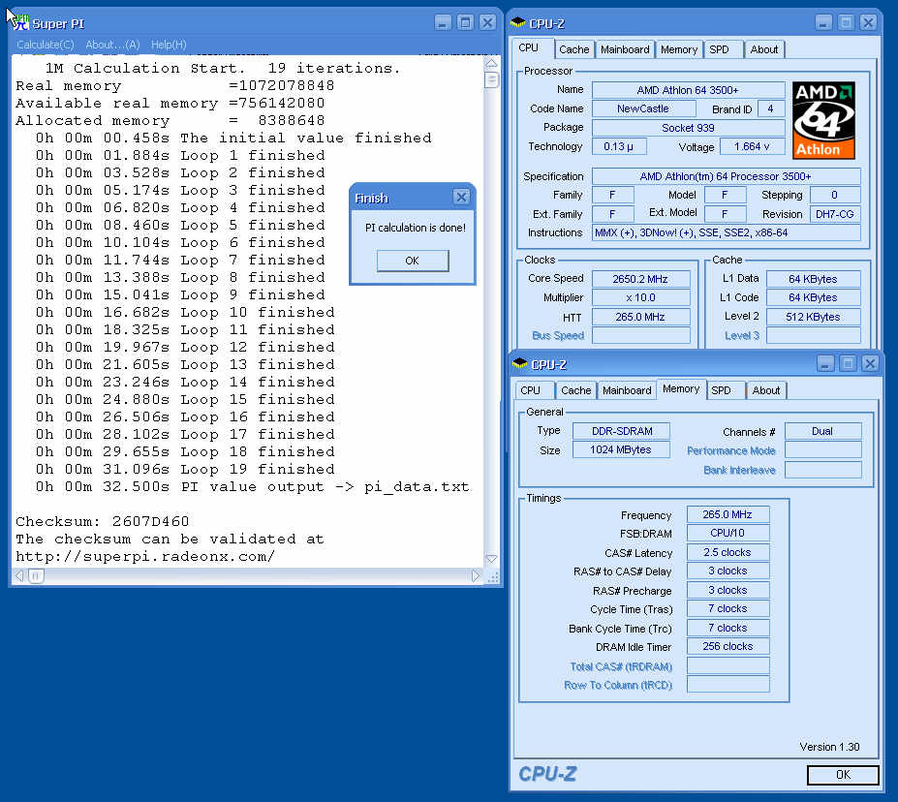
Task: Click the Version 1.30 text
Action: pyautogui.click(x=829, y=747)
